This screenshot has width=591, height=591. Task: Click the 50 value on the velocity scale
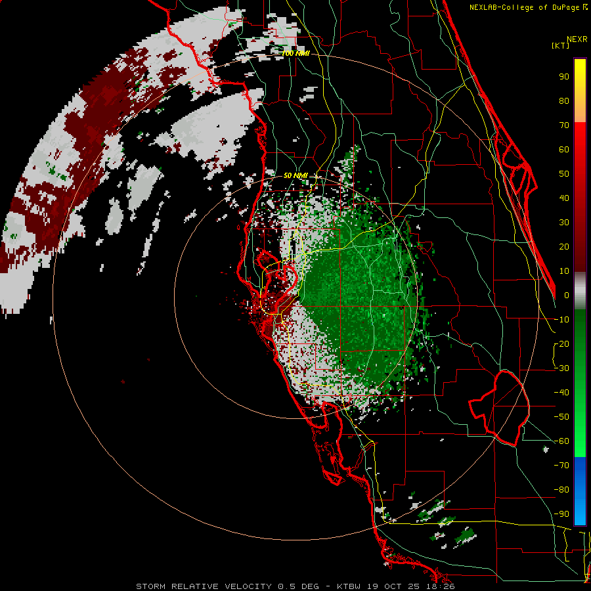(x=564, y=174)
